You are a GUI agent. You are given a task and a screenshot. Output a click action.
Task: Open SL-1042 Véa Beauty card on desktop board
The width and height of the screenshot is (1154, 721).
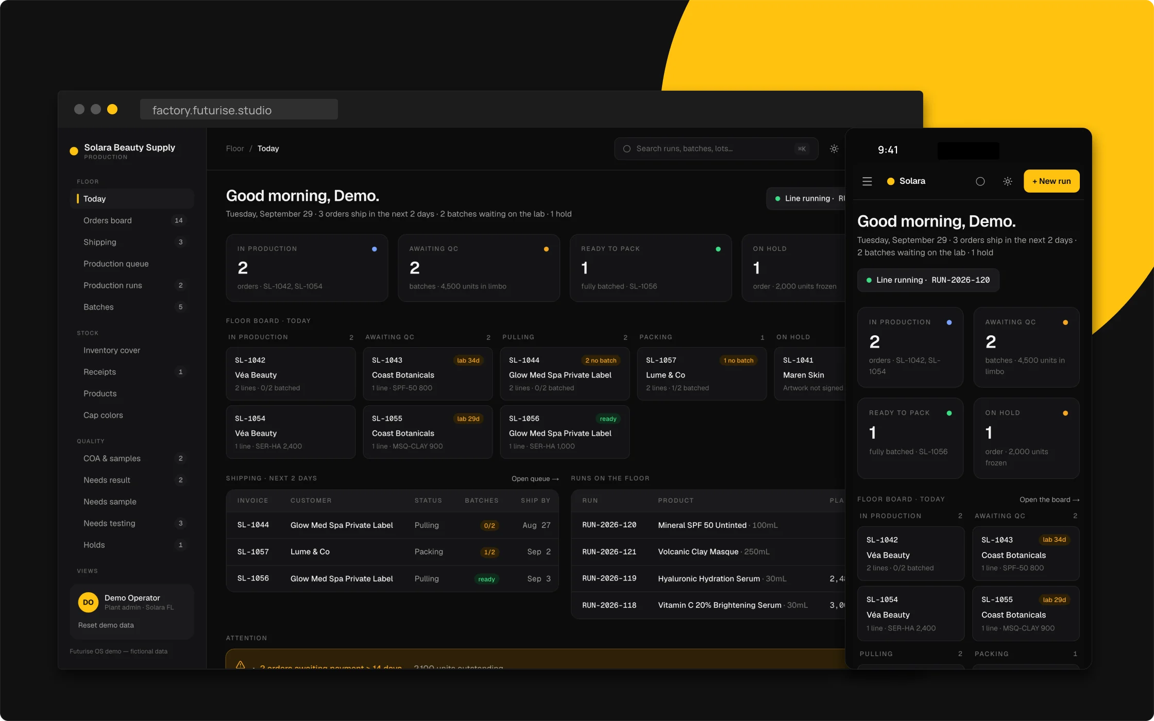(x=291, y=374)
